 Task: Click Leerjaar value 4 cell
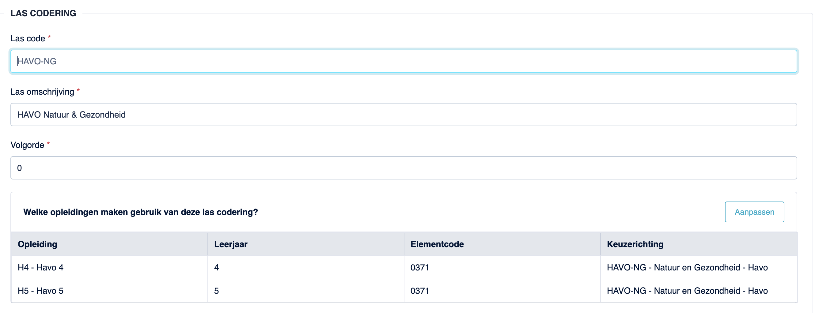(306, 267)
